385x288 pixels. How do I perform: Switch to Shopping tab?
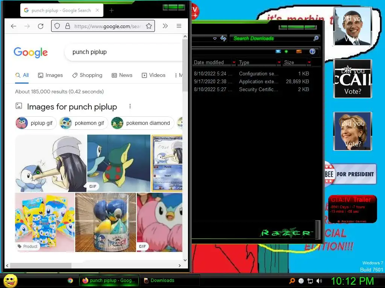click(87, 75)
